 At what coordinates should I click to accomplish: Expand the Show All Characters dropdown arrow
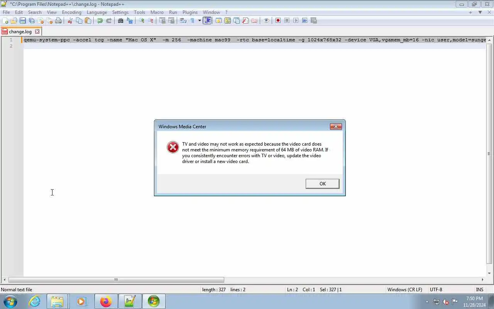point(200,20)
